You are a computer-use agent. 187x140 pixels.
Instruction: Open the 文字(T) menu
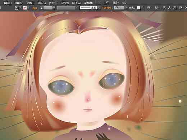[x=30, y=3]
